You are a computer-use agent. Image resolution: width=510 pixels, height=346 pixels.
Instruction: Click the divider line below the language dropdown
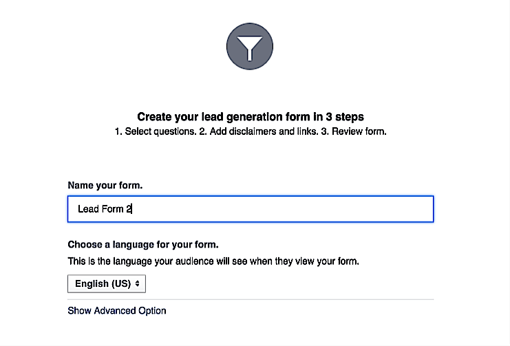coord(251,299)
